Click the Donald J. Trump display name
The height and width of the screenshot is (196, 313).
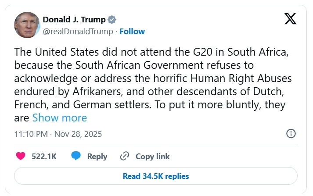74,20
